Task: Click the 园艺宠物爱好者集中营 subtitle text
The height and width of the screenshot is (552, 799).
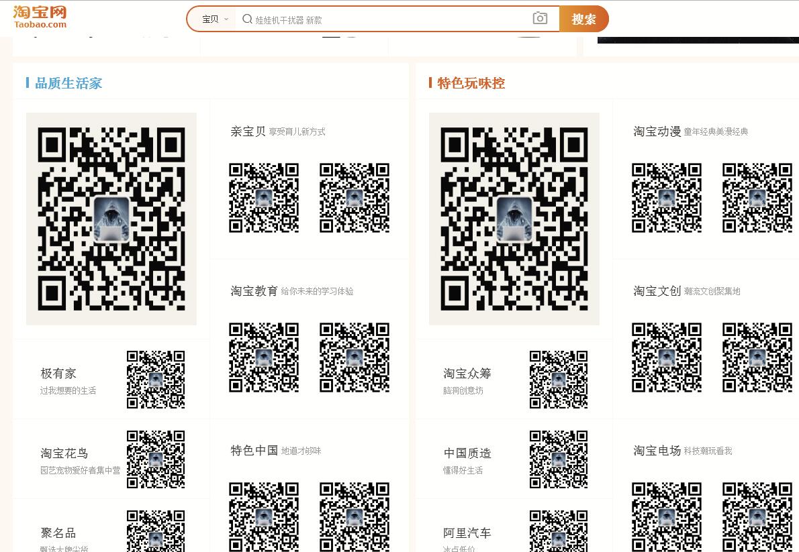Action: click(81, 471)
